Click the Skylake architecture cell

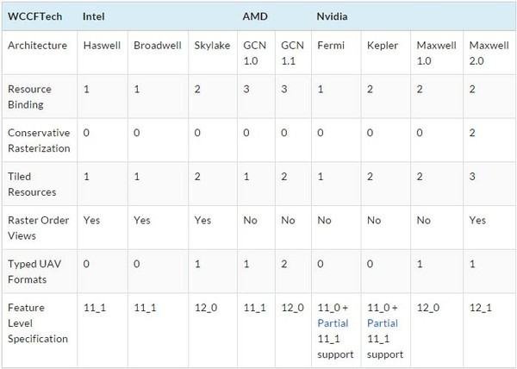[x=210, y=45]
